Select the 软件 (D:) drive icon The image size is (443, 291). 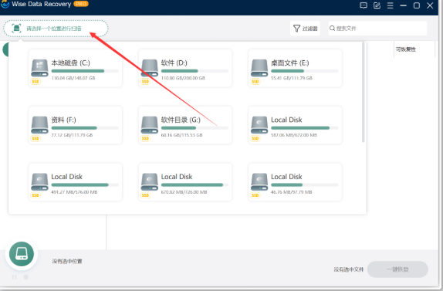tap(150, 68)
